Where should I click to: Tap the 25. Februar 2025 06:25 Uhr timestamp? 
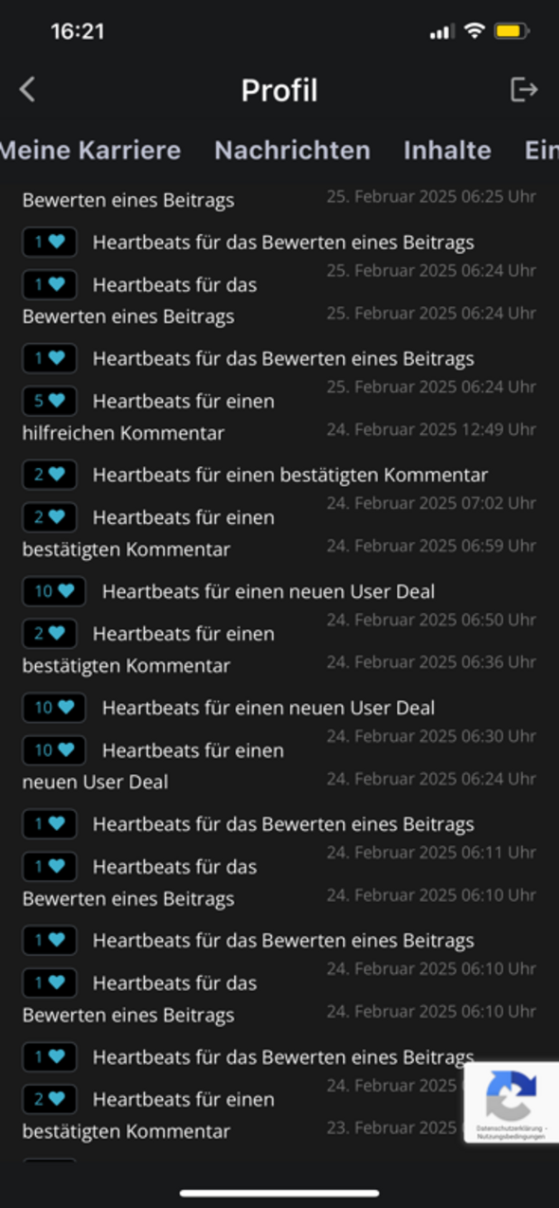[x=431, y=196]
